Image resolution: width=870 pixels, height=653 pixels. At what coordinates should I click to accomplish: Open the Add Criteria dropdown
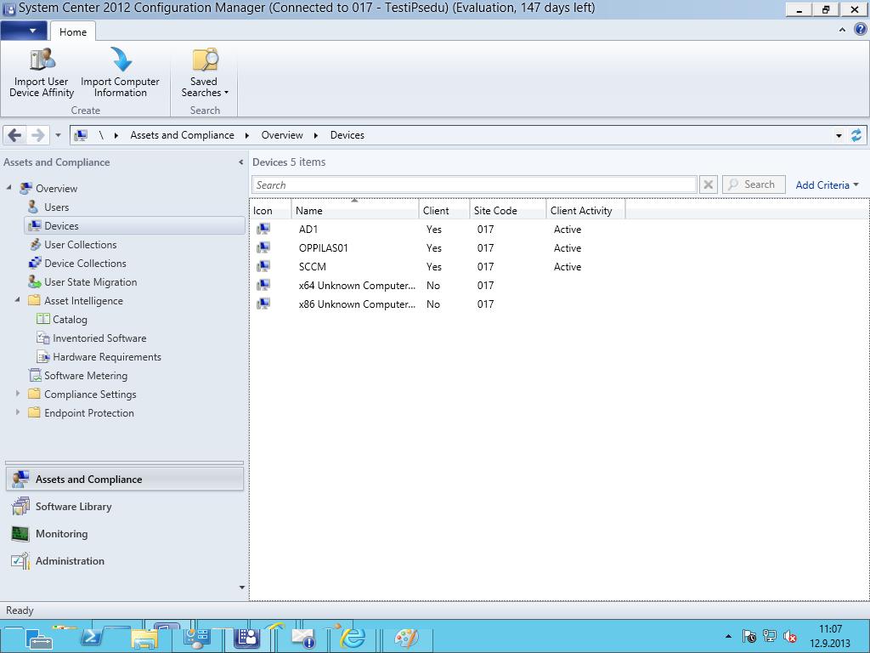(827, 185)
